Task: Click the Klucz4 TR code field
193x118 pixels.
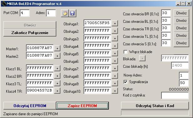Action: pyautogui.click(x=40, y=91)
